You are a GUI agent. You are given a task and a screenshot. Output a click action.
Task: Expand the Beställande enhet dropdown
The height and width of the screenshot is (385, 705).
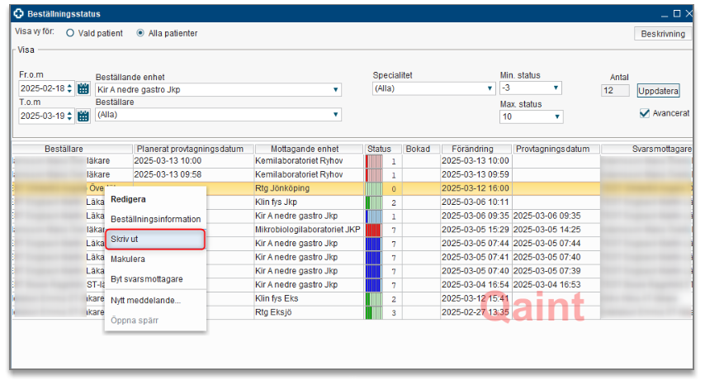(x=336, y=89)
